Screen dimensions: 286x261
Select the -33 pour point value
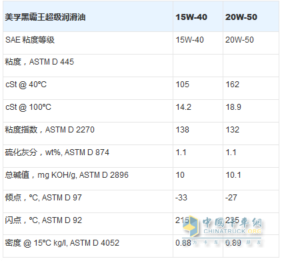[x=181, y=198]
